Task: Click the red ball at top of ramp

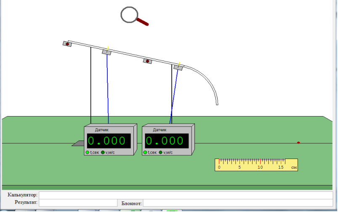Action: coord(67,44)
